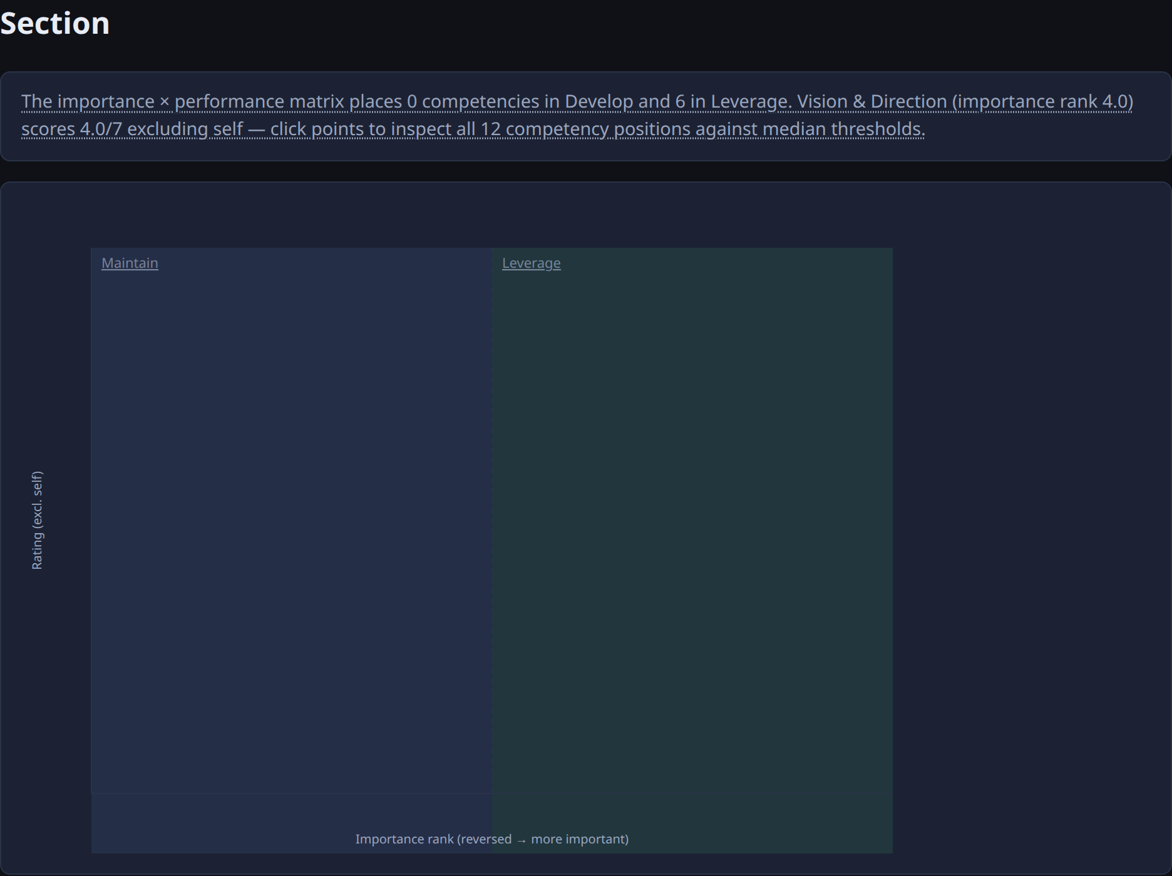Click the × symbol in the summary text
The image size is (1172, 876).
point(165,101)
